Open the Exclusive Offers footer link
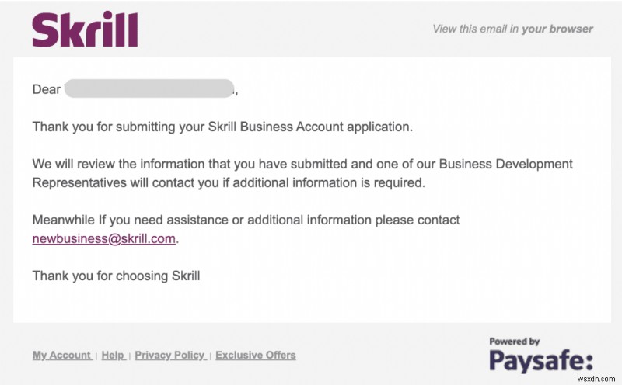Screen dimensions: 622x385 256,356
